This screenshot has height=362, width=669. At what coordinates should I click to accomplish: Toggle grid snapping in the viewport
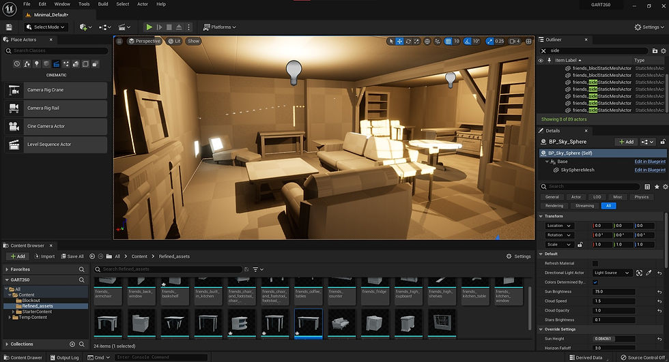click(x=448, y=42)
